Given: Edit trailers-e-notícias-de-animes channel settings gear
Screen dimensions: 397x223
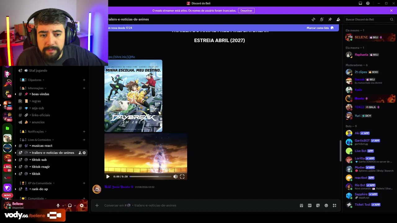Looking at the screenshot, I should 84,153.
